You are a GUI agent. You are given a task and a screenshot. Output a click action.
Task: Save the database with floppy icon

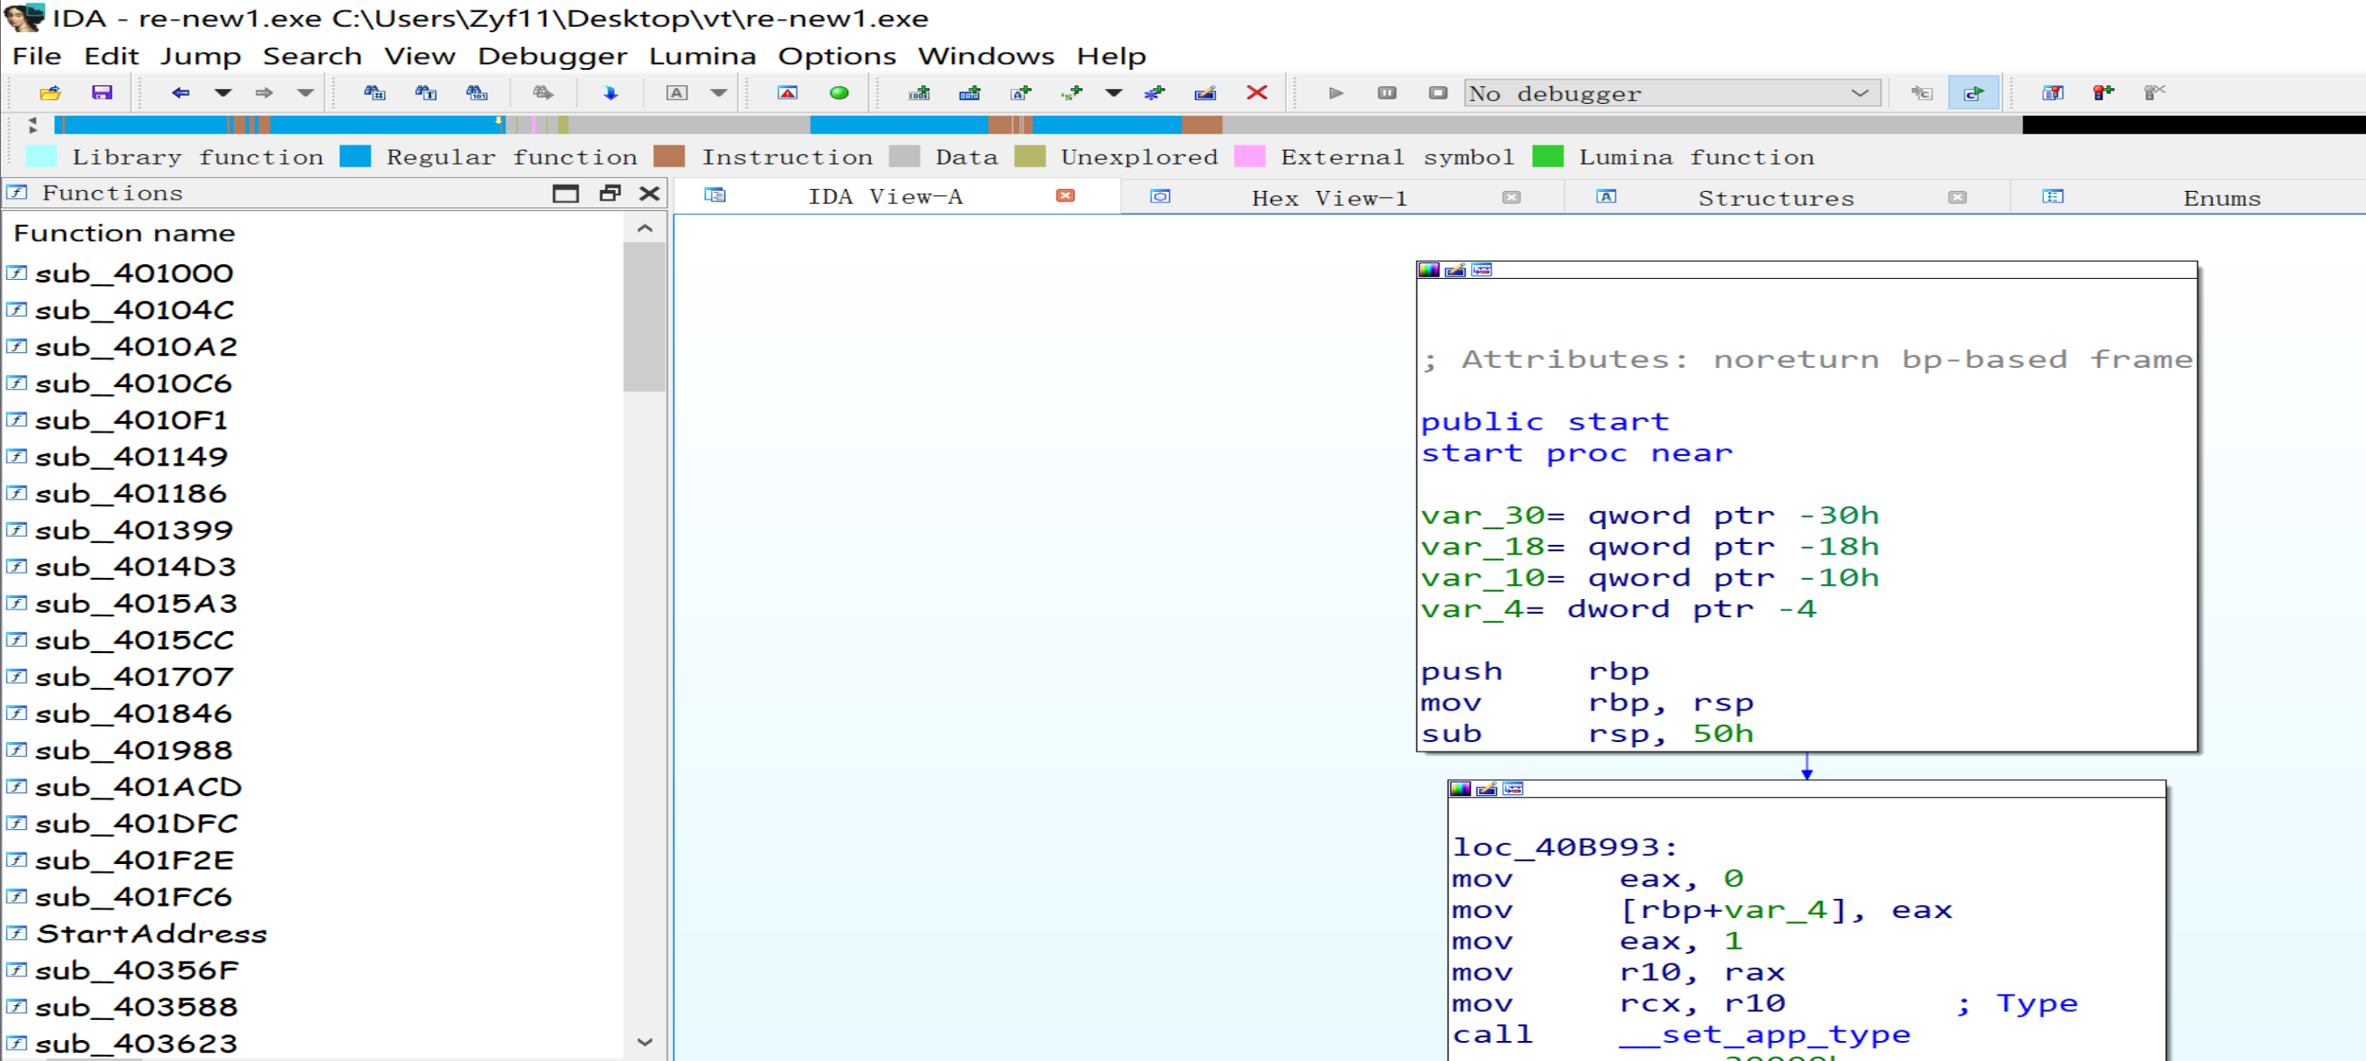101,92
